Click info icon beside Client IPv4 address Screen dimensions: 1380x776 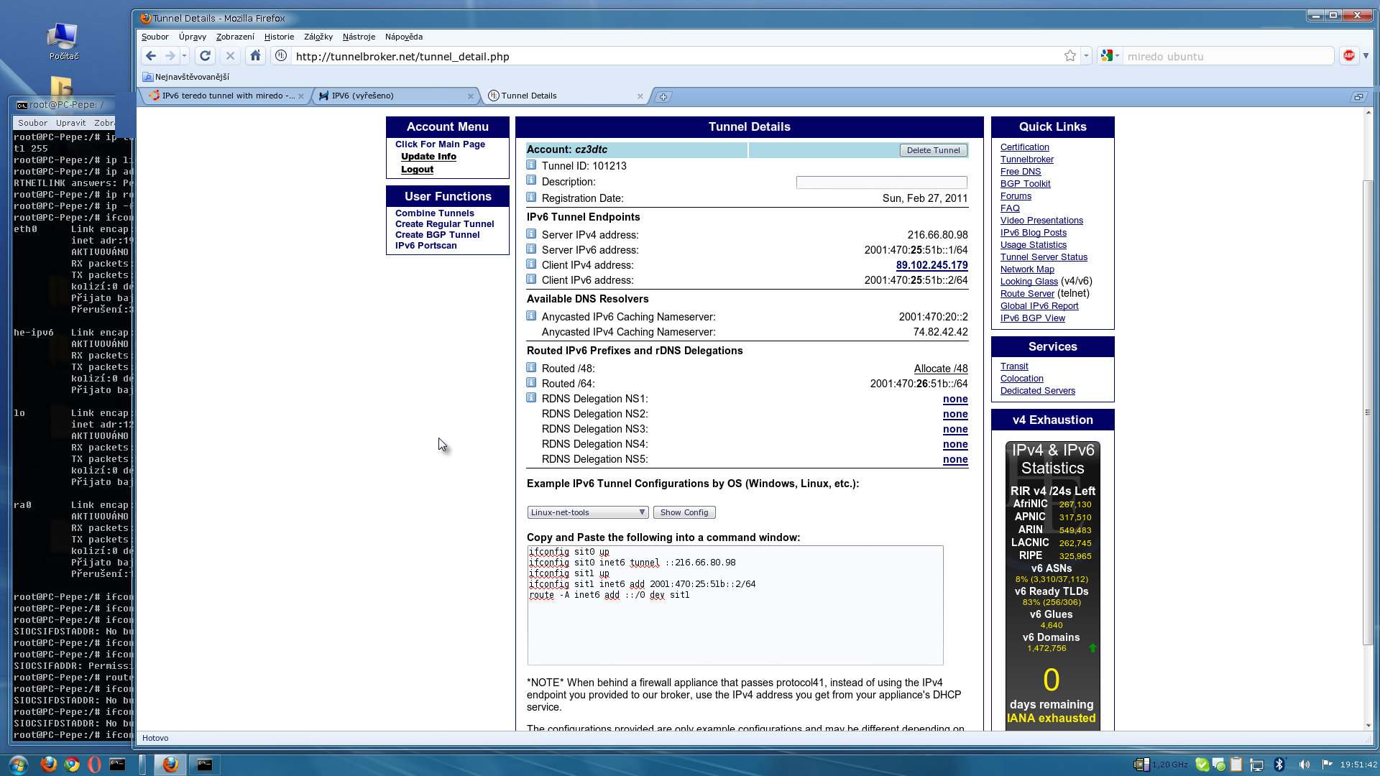click(531, 264)
